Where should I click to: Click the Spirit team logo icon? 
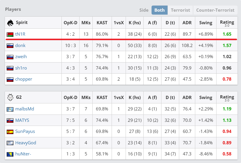click(x=10, y=22)
